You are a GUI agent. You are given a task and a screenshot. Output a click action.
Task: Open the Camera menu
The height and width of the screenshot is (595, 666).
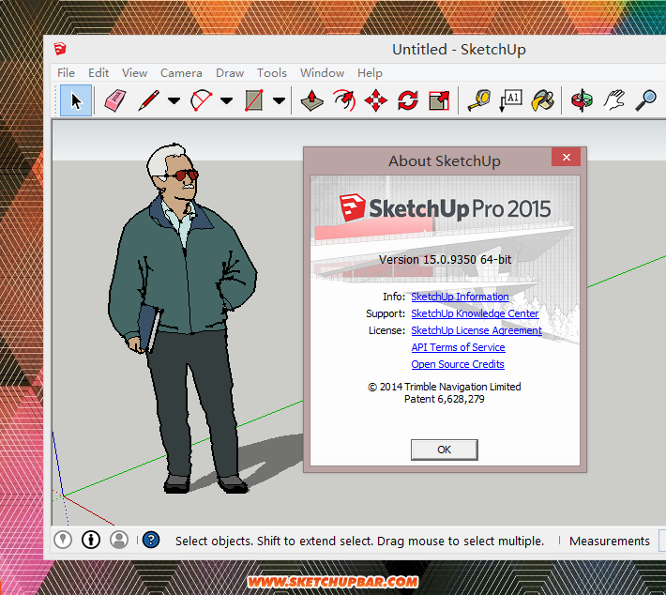pos(181,73)
